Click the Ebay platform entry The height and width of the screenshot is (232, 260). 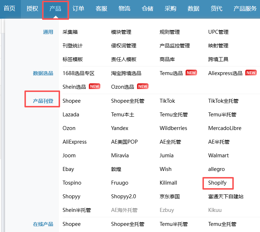click(68, 169)
